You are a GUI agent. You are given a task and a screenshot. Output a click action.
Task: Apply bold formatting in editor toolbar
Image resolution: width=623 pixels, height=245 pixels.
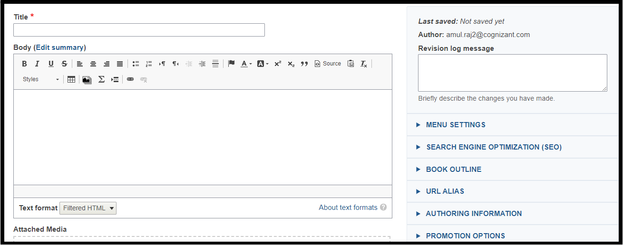click(24, 64)
